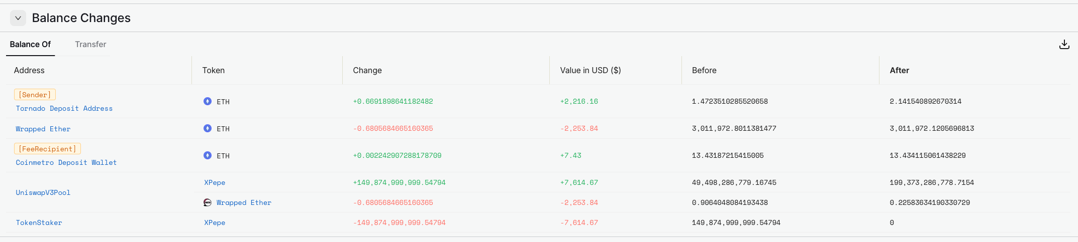Switch to the Transfer tab
Image resolution: width=1078 pixels, height=242 pixels.
(x=90, y=44)
